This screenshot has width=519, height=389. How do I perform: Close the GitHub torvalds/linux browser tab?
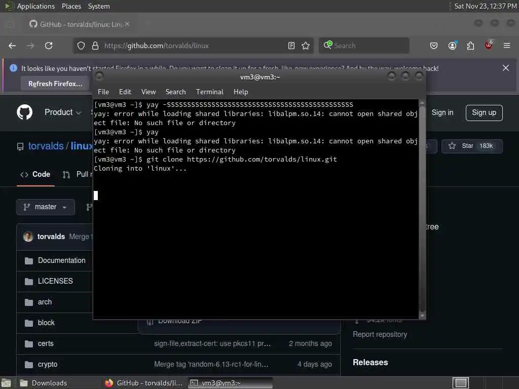[x=127, y=24]
